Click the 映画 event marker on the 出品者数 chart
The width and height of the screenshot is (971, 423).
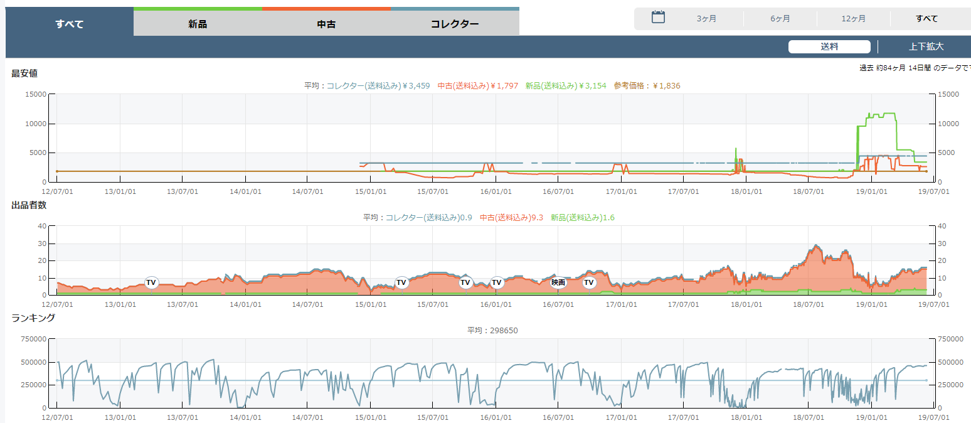pos(558,282)
